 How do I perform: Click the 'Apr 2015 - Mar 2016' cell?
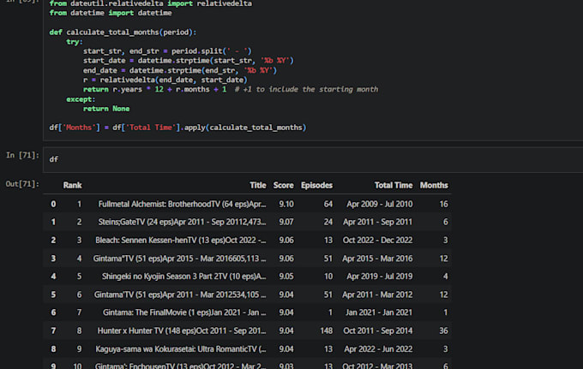pyautogui.click(x=377, y=259)
